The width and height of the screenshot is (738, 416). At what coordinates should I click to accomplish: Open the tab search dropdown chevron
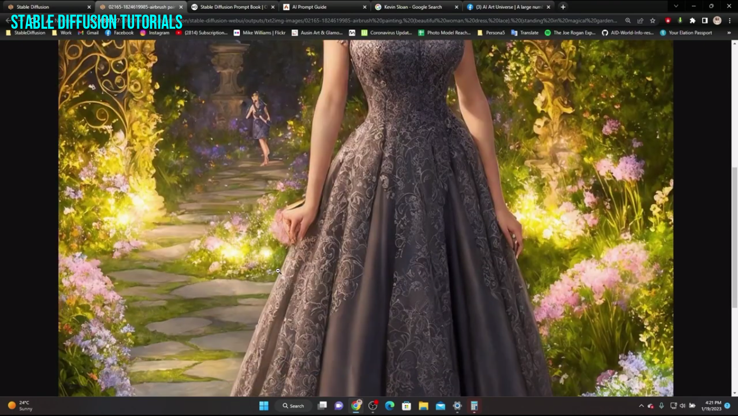pyautogui.click(x=676, y=6)
